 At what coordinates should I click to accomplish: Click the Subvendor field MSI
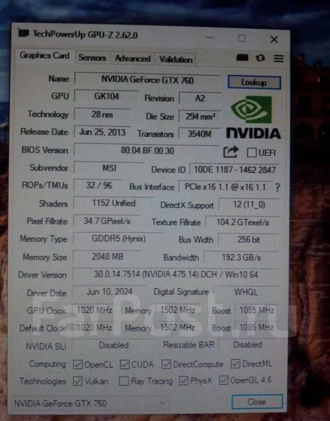(x=109, y=168)
